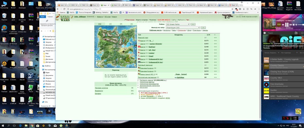Open Компьютер icon on the desktop
Screen dimensions: 304x128
tap(4, 5)
